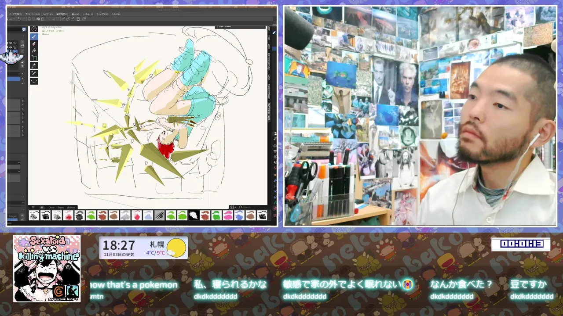Toggle snap to grid icon
The image size is (563, 316).
click(x=72, y=19)
